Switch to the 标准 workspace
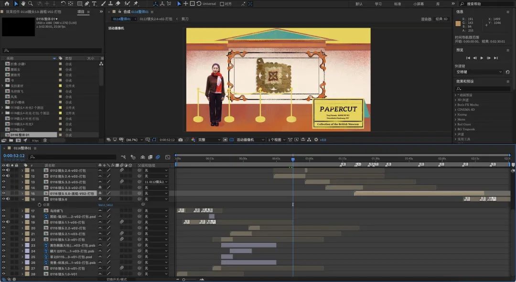Screen dimensions: 516x282 pyautogui.click(x=398, y=4)
